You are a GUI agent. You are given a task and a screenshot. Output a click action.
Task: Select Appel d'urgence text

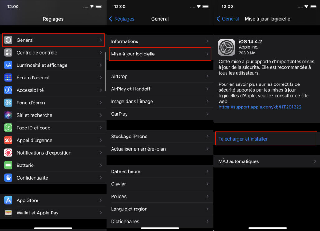(34, 140)
